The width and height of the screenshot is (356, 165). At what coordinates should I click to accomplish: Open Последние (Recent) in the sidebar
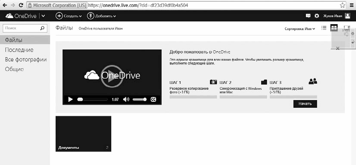click(19, 50)
